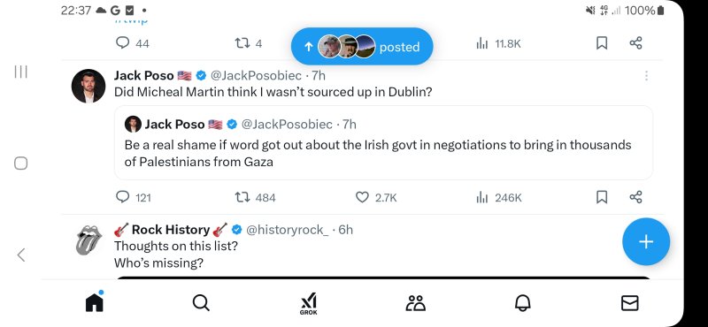Repost the tweet showing 484 reposts
The height and width of the screenshot is (327, 708).
[242, 197]
